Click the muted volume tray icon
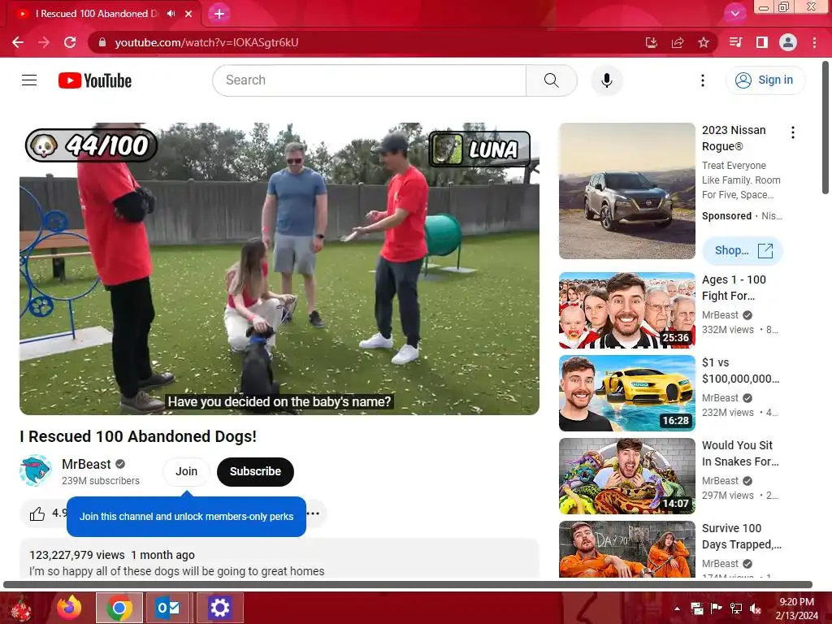Image resolution: width=832 pixels, height=624 pixels. click(x=756, y=609)
